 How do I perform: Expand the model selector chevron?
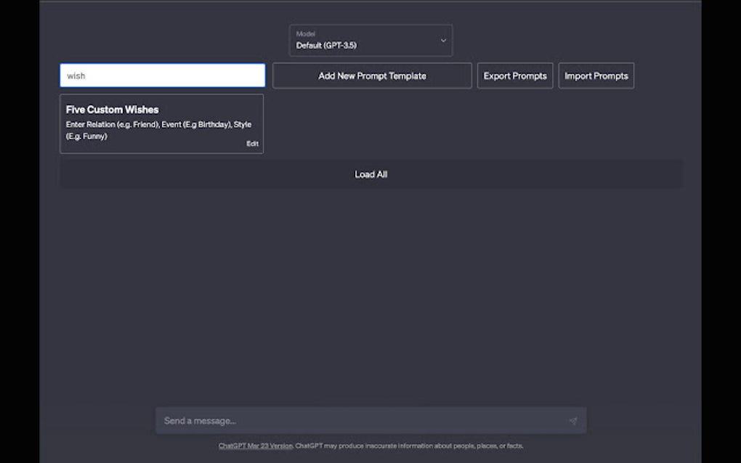[x=442, y=41]
